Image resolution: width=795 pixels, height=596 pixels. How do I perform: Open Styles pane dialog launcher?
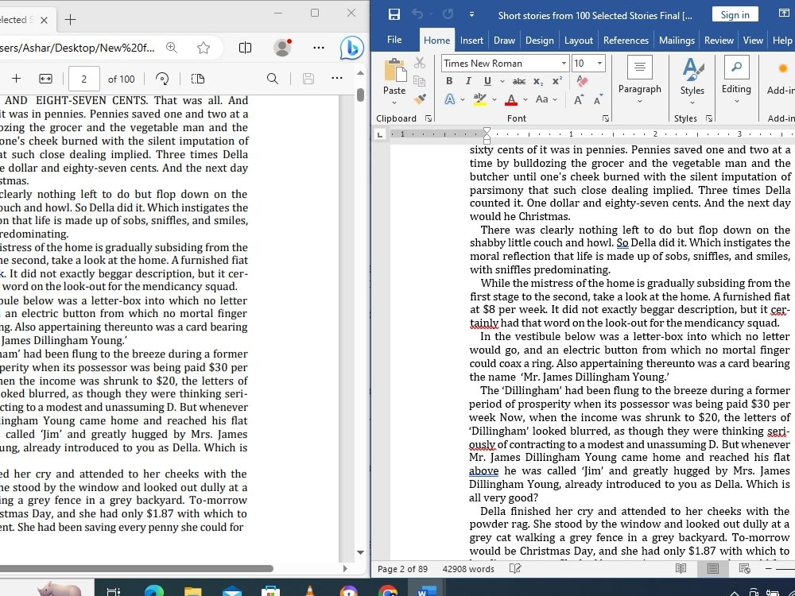709,118
